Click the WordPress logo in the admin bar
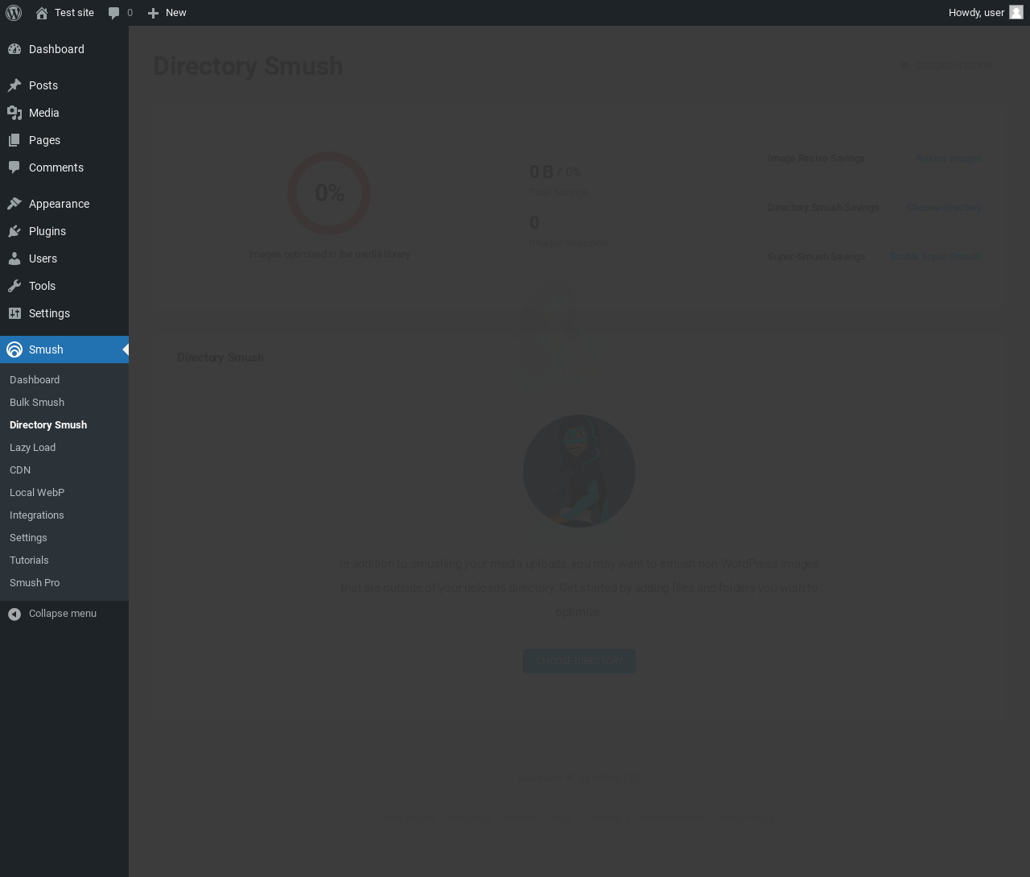The height and width of the screenshot is (877, 1030). [14, 13]
